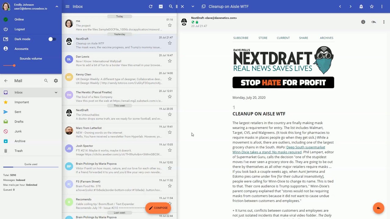
Task: Open Kenny Chen UX Design Weekly email
Action: coord(119,79)
